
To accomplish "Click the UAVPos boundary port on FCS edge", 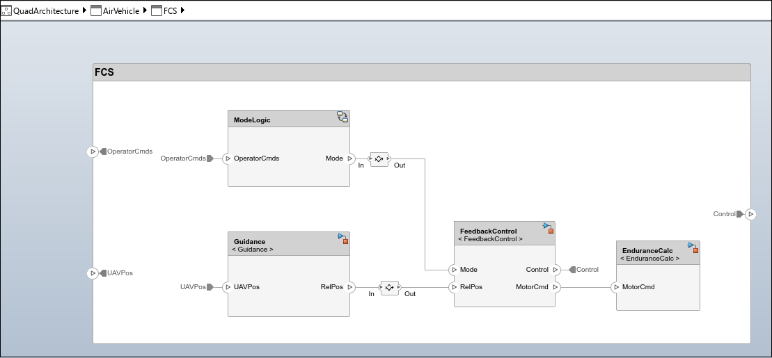I will click(93, 273).
